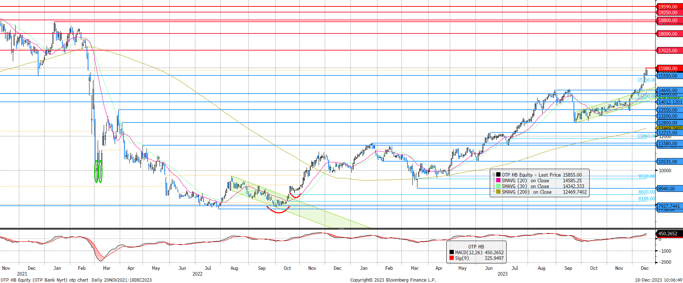Click the OTP HB title in the MACD legend
Screen dimensions: 683x283
(476, 247)
